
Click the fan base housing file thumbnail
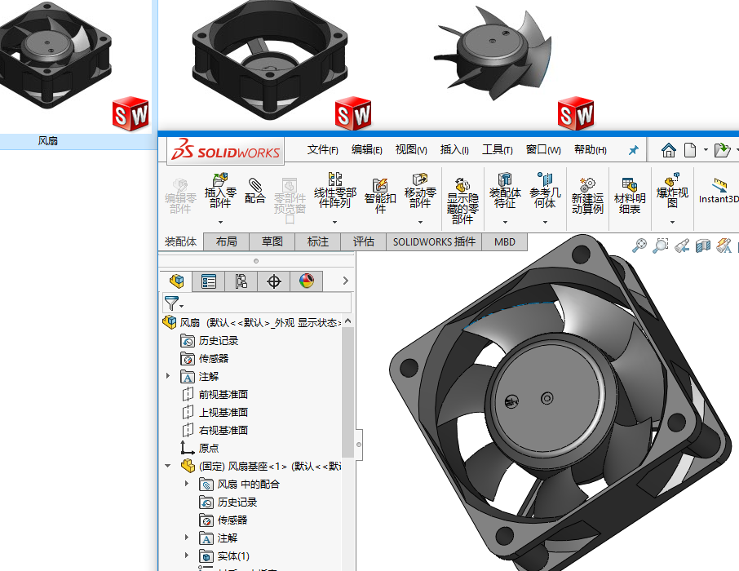[x=272, y=61]
